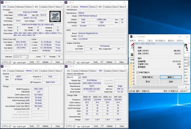Open the Bench tab in the CPU window
Image resolution: width=191 pixels, height=129 pixels.
tap(51, 7)
